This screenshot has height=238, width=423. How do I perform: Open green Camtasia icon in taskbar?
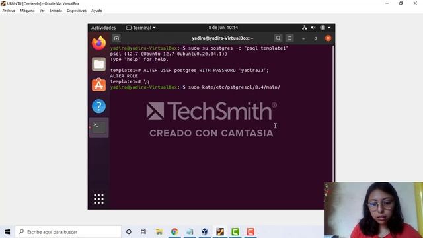click(x=235, y=232)
